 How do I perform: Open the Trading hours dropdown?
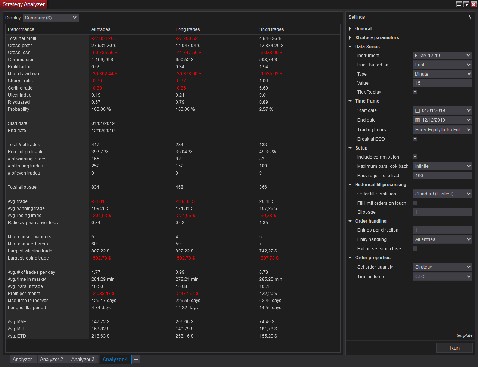443,129
